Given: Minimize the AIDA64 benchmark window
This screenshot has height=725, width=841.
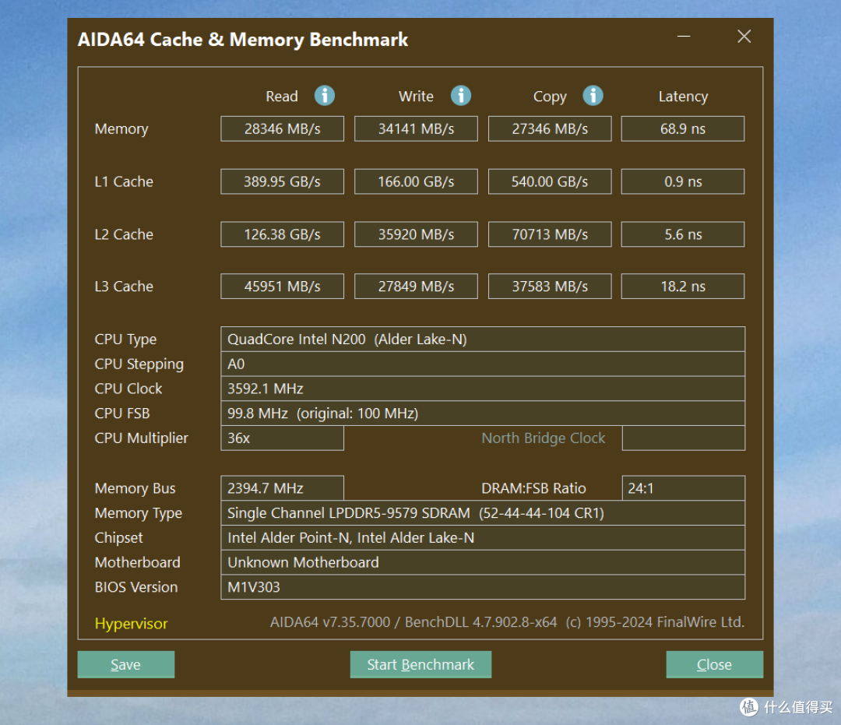Looking at the screenshot, I should (x=684, y=37).
